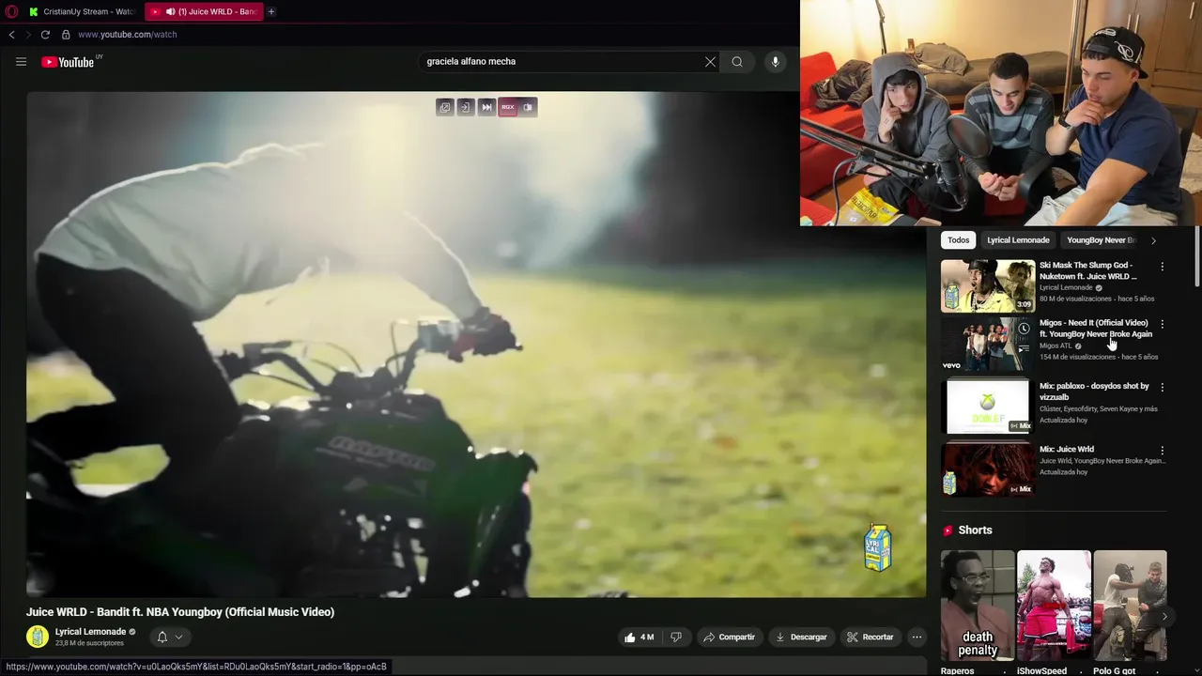Click the Compartir share button
Image resolution: width=1202 pixels, height=676 pixels.
[x=729, y=637]
